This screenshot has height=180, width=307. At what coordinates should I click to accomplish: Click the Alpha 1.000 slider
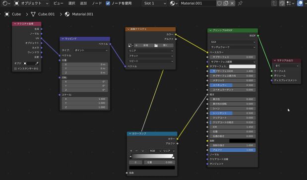[233, 150]
